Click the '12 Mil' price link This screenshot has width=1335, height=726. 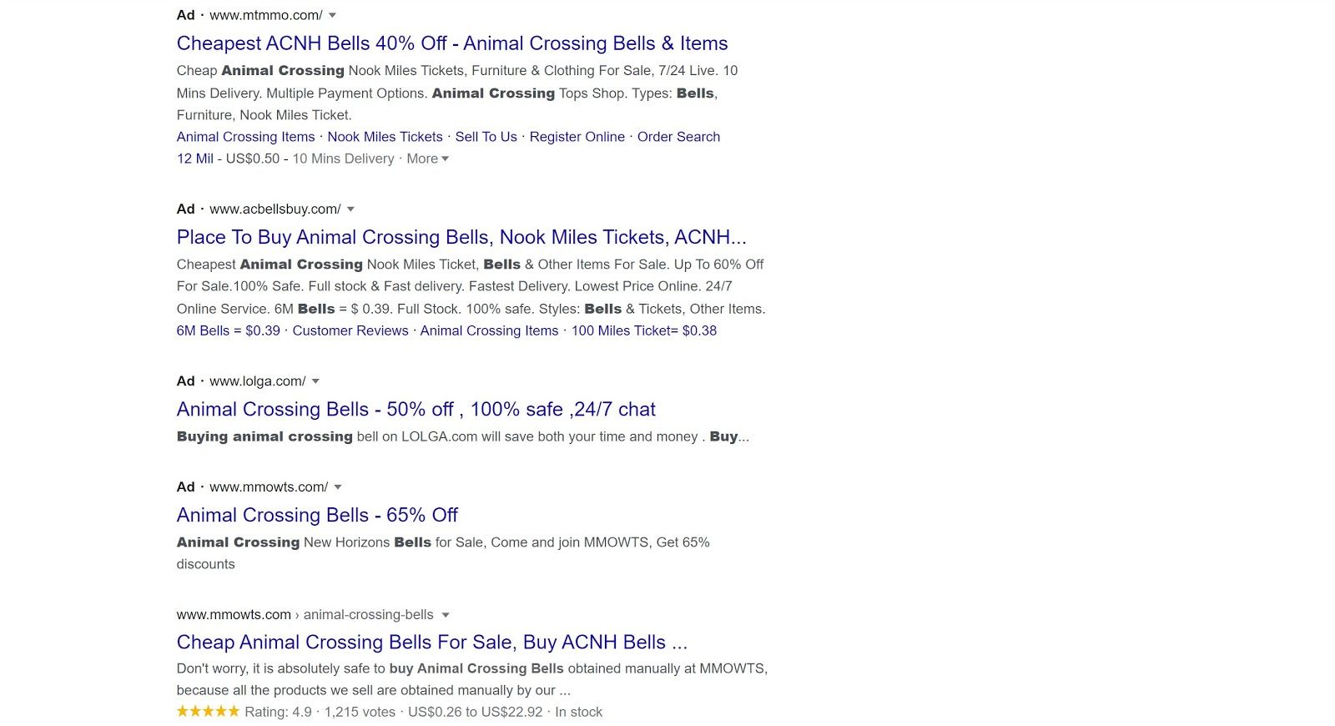pyautogui.click(x=194, y=159)
